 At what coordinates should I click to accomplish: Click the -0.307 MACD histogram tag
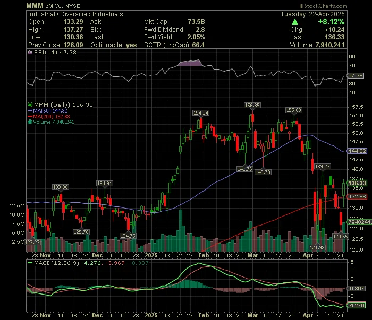(x=356, y=288)
